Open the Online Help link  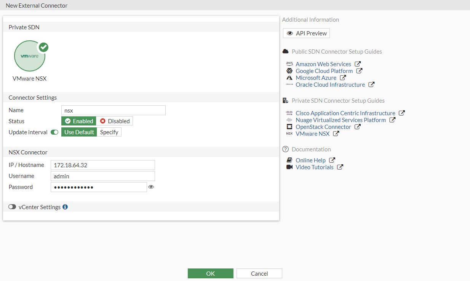pyautogui.click(x=310, y=160)
